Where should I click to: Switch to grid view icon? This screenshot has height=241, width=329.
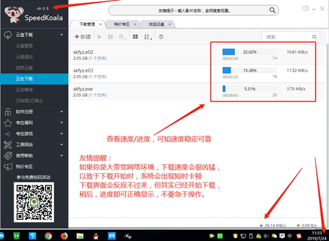point(135,37)
